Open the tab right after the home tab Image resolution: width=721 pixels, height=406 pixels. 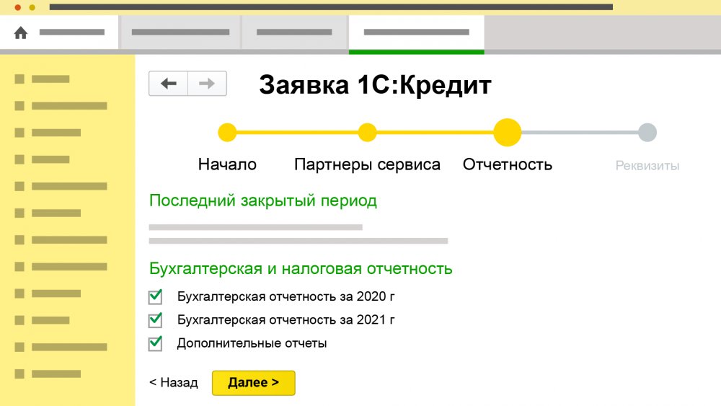point(180,32)
